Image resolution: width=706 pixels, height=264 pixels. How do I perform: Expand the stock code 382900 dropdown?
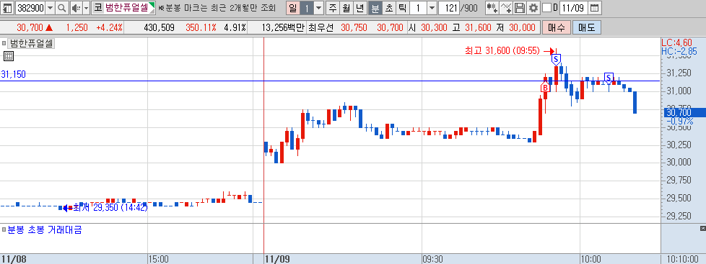[50, 8]
